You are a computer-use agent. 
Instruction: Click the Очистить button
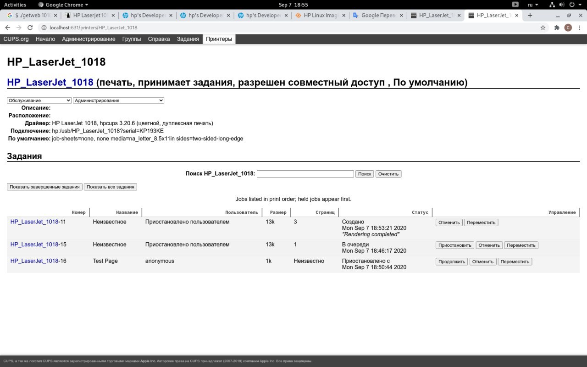(388, 174)
